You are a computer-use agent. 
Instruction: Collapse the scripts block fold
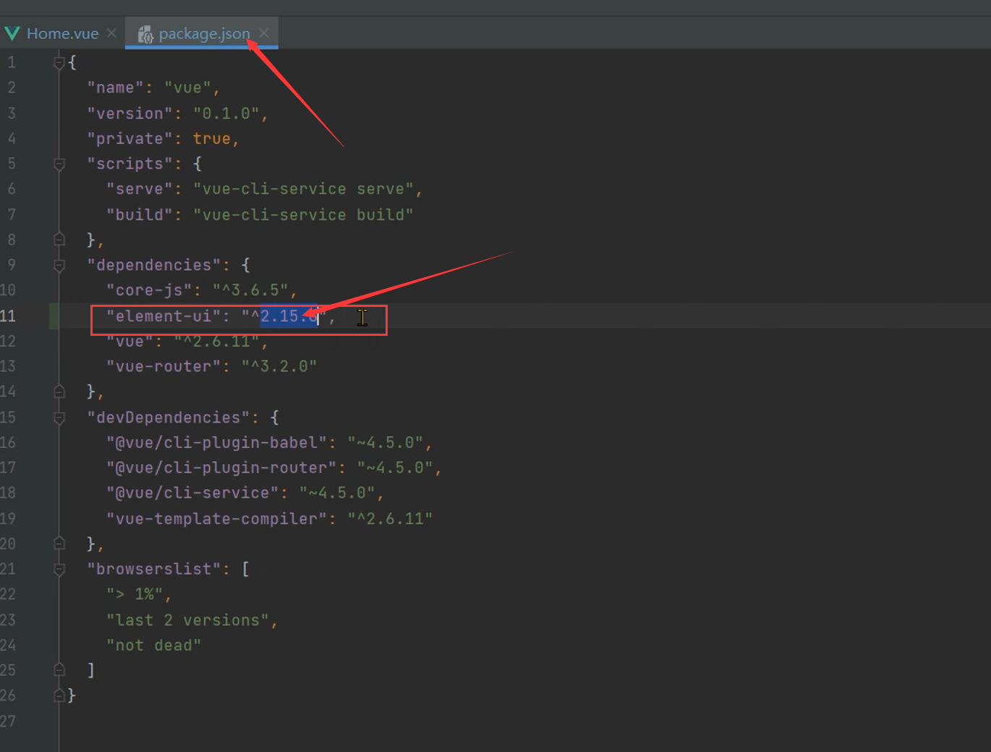59,164
